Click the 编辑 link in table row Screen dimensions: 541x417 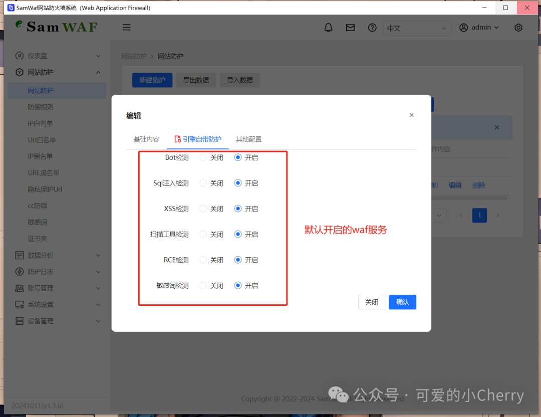click(x=455, y=185)
